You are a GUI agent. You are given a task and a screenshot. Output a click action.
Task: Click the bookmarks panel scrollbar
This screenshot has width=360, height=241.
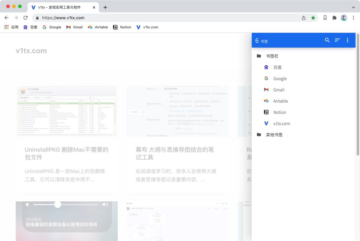[358, 95]
